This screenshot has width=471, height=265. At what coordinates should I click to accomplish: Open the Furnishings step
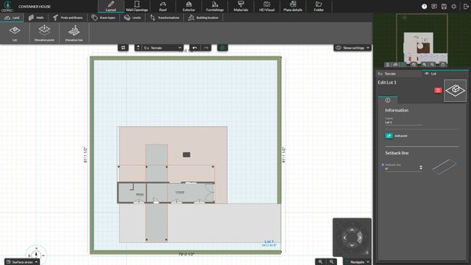click(x=214, y=7)
